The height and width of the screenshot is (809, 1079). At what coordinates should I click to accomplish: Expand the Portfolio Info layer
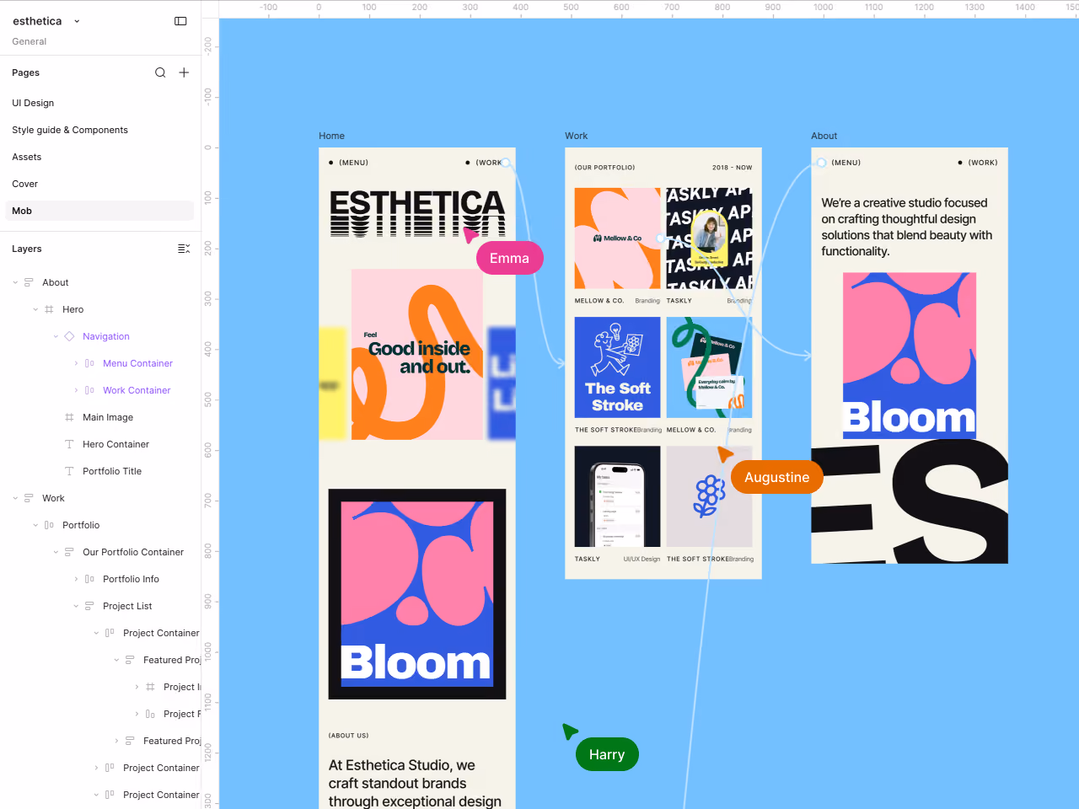[76, 579]
